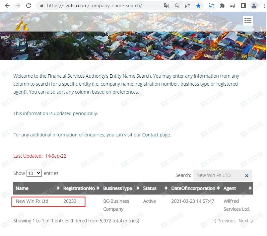
Task: Click the share page icon
Action: 188,6
